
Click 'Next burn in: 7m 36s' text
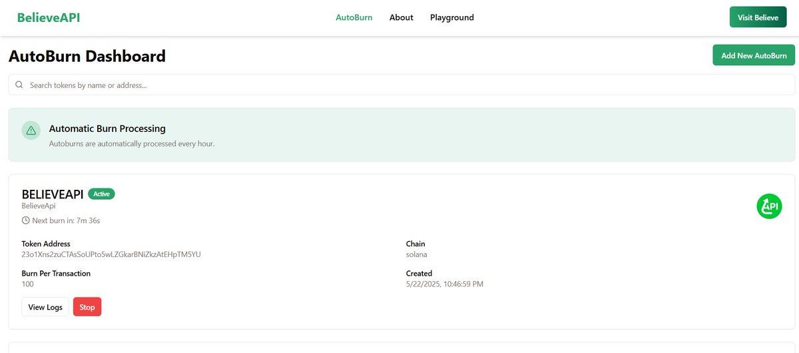66,220
